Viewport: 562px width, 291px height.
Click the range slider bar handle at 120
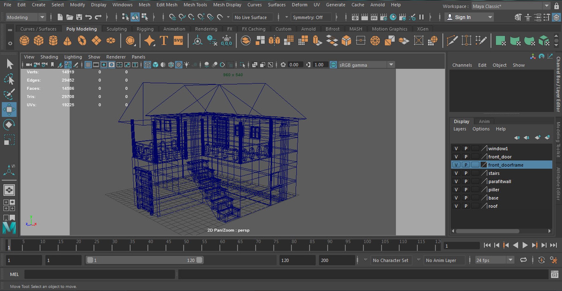(199, 260)
